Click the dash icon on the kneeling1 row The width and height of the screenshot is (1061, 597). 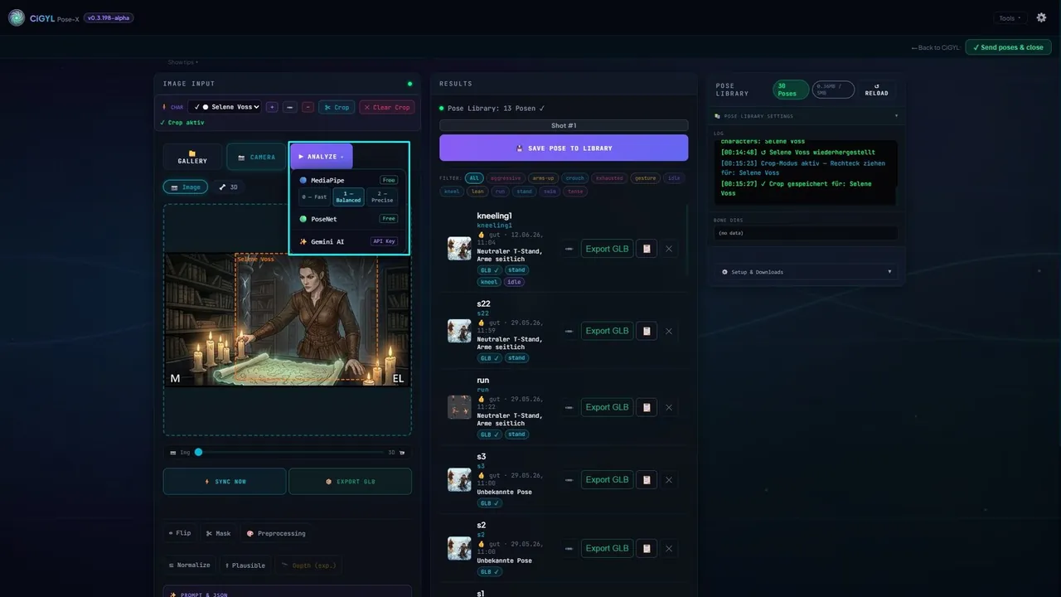pos(569,249)
